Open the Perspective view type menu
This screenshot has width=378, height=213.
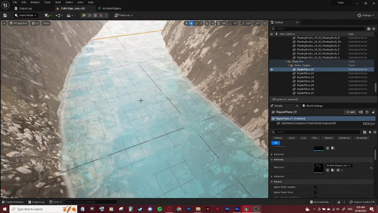click(18, 23)
